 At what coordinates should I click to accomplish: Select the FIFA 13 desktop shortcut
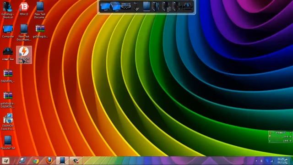click(24, 9)
